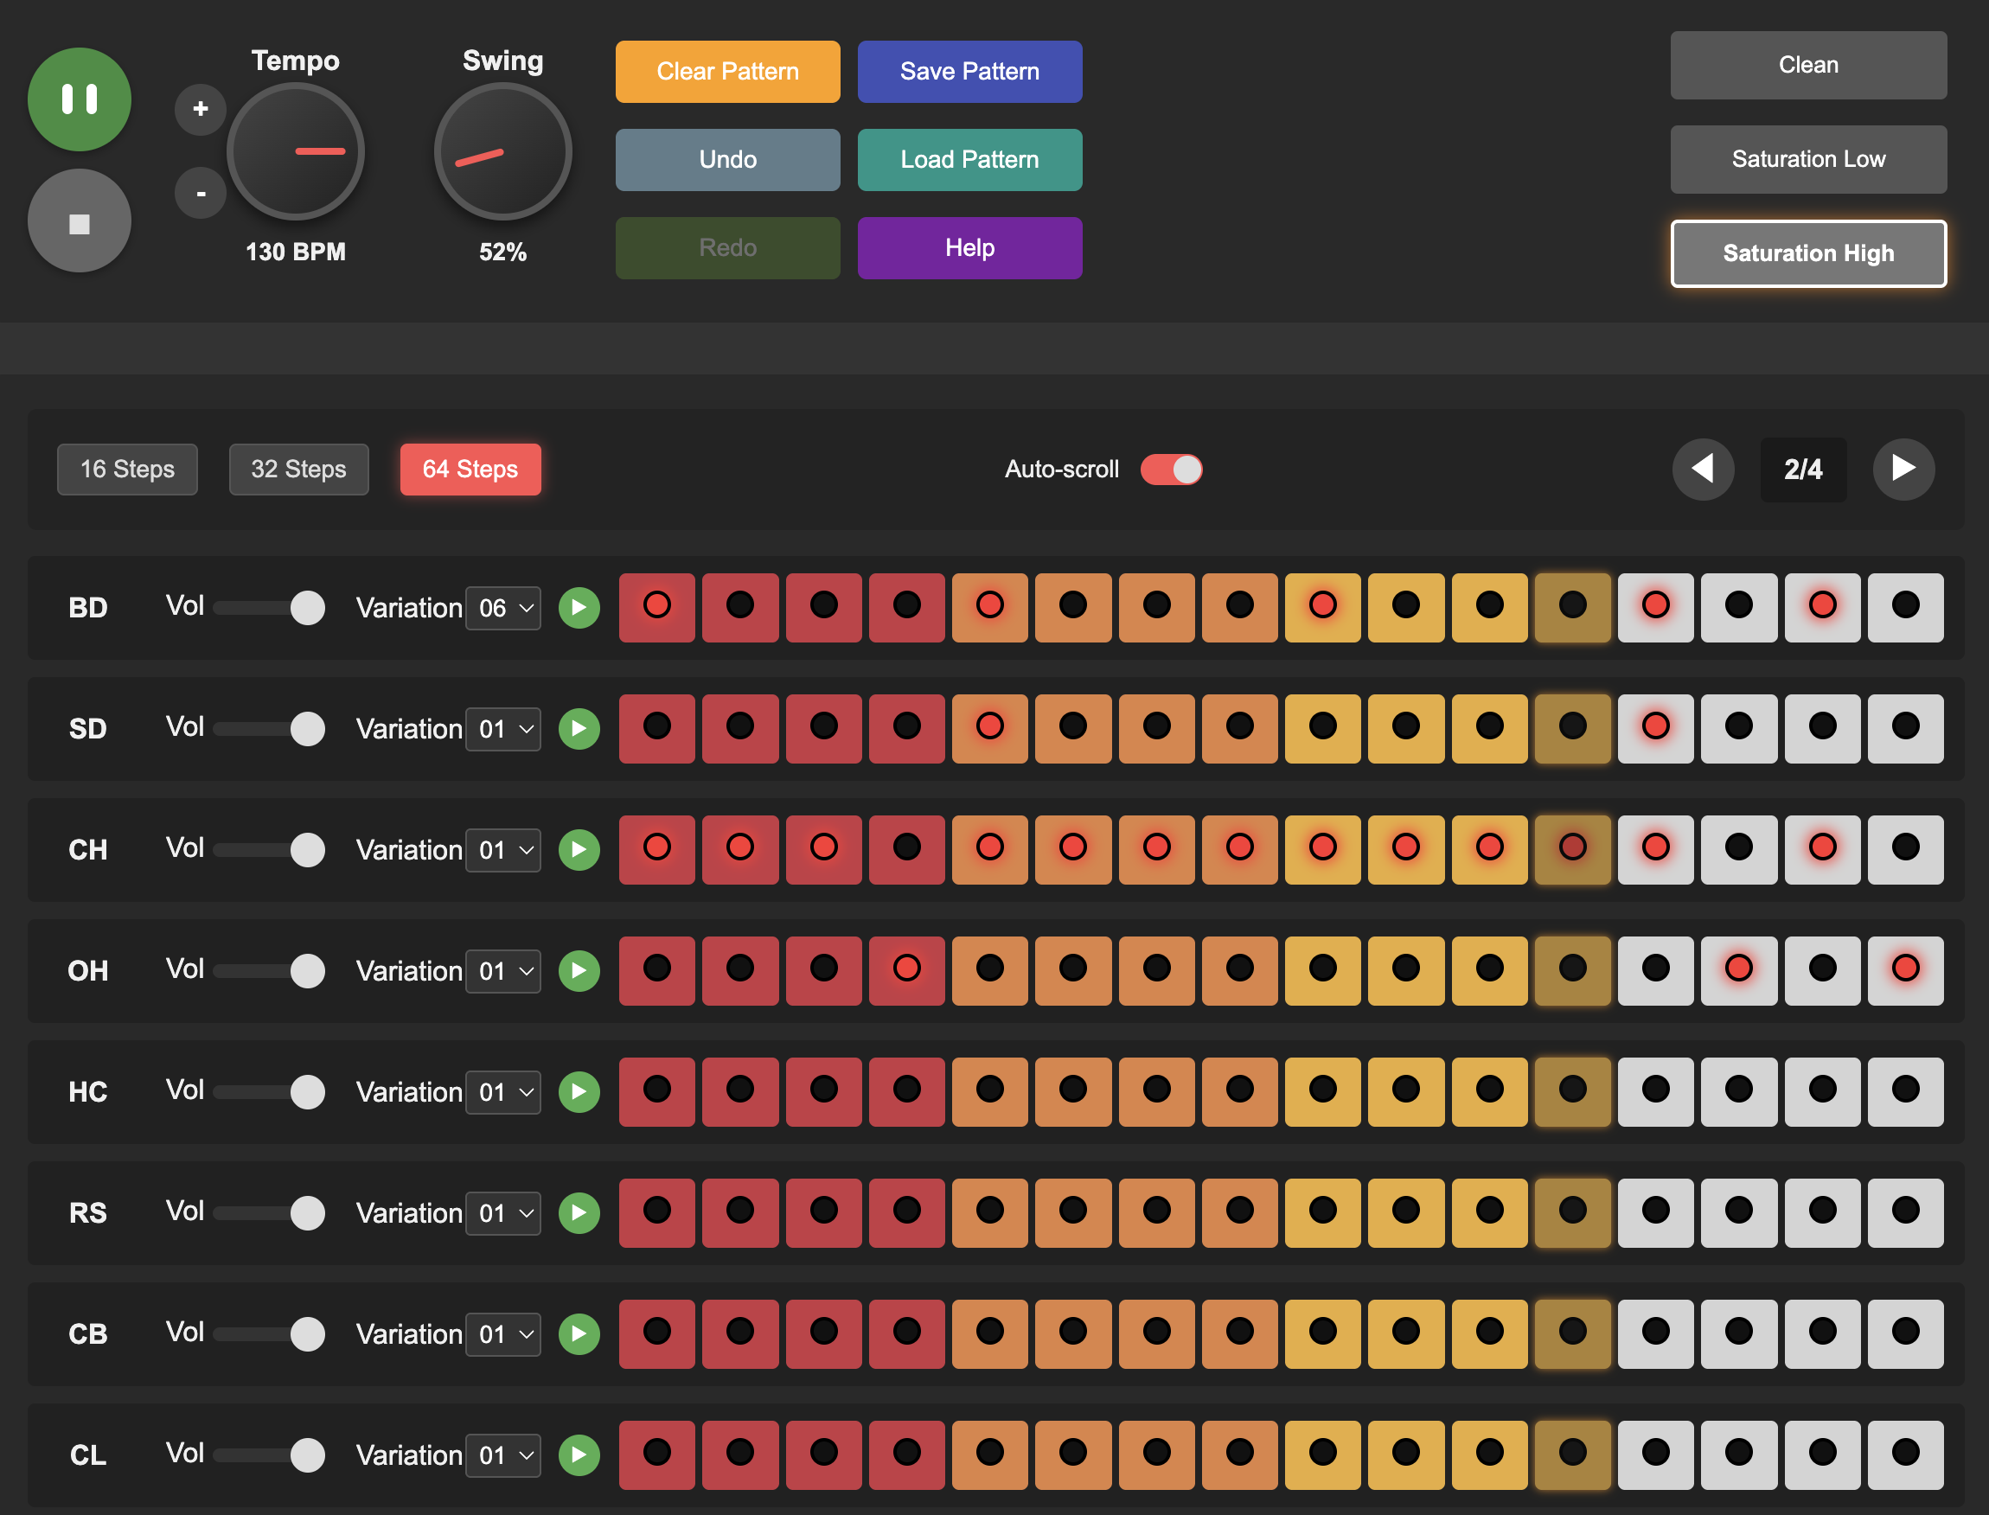Image resolution: width=1989 pixels, height=1515 pixels.
Task: Preview the CL sound play icon
Action: [579, 1454]
